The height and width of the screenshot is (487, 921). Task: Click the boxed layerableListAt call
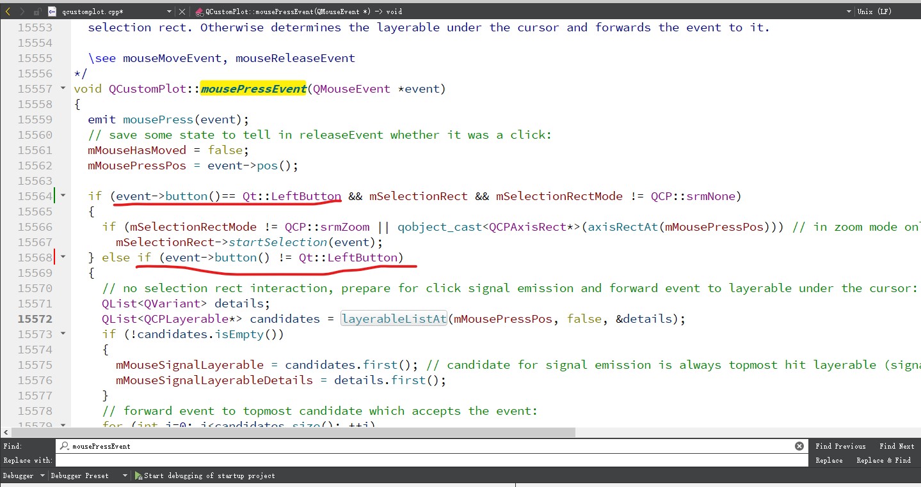394,319
